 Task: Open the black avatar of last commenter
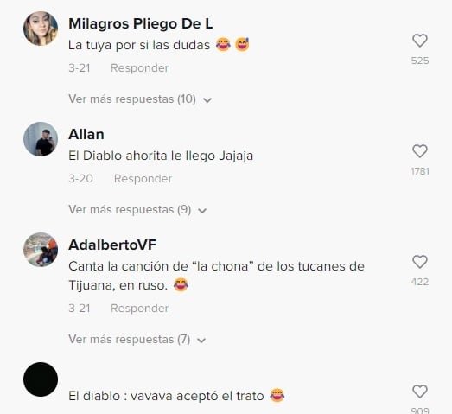coord(41,379)
